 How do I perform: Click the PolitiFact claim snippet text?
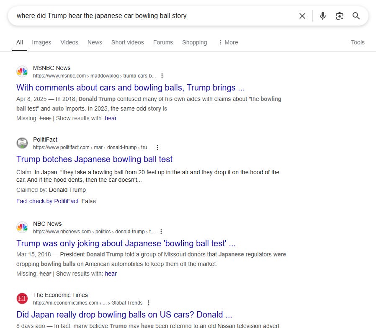(148, 176)
